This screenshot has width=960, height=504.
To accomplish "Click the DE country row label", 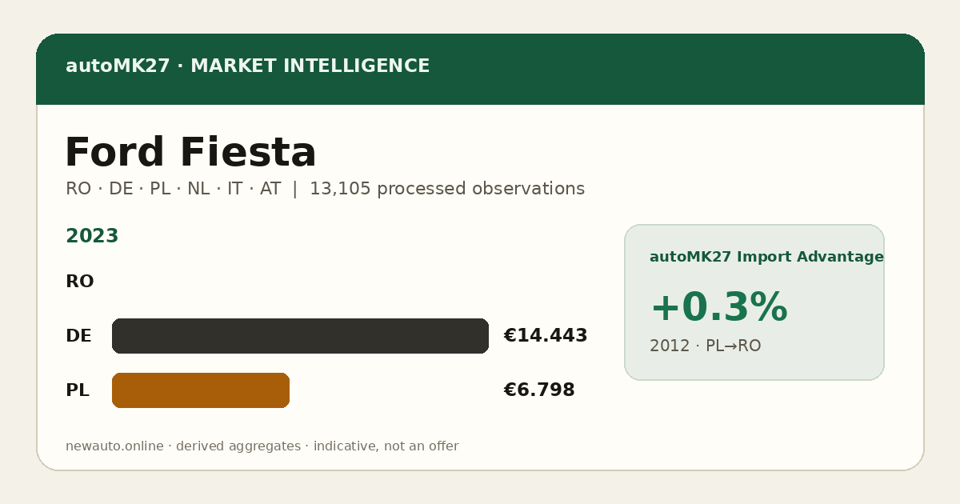I will 78,336.
